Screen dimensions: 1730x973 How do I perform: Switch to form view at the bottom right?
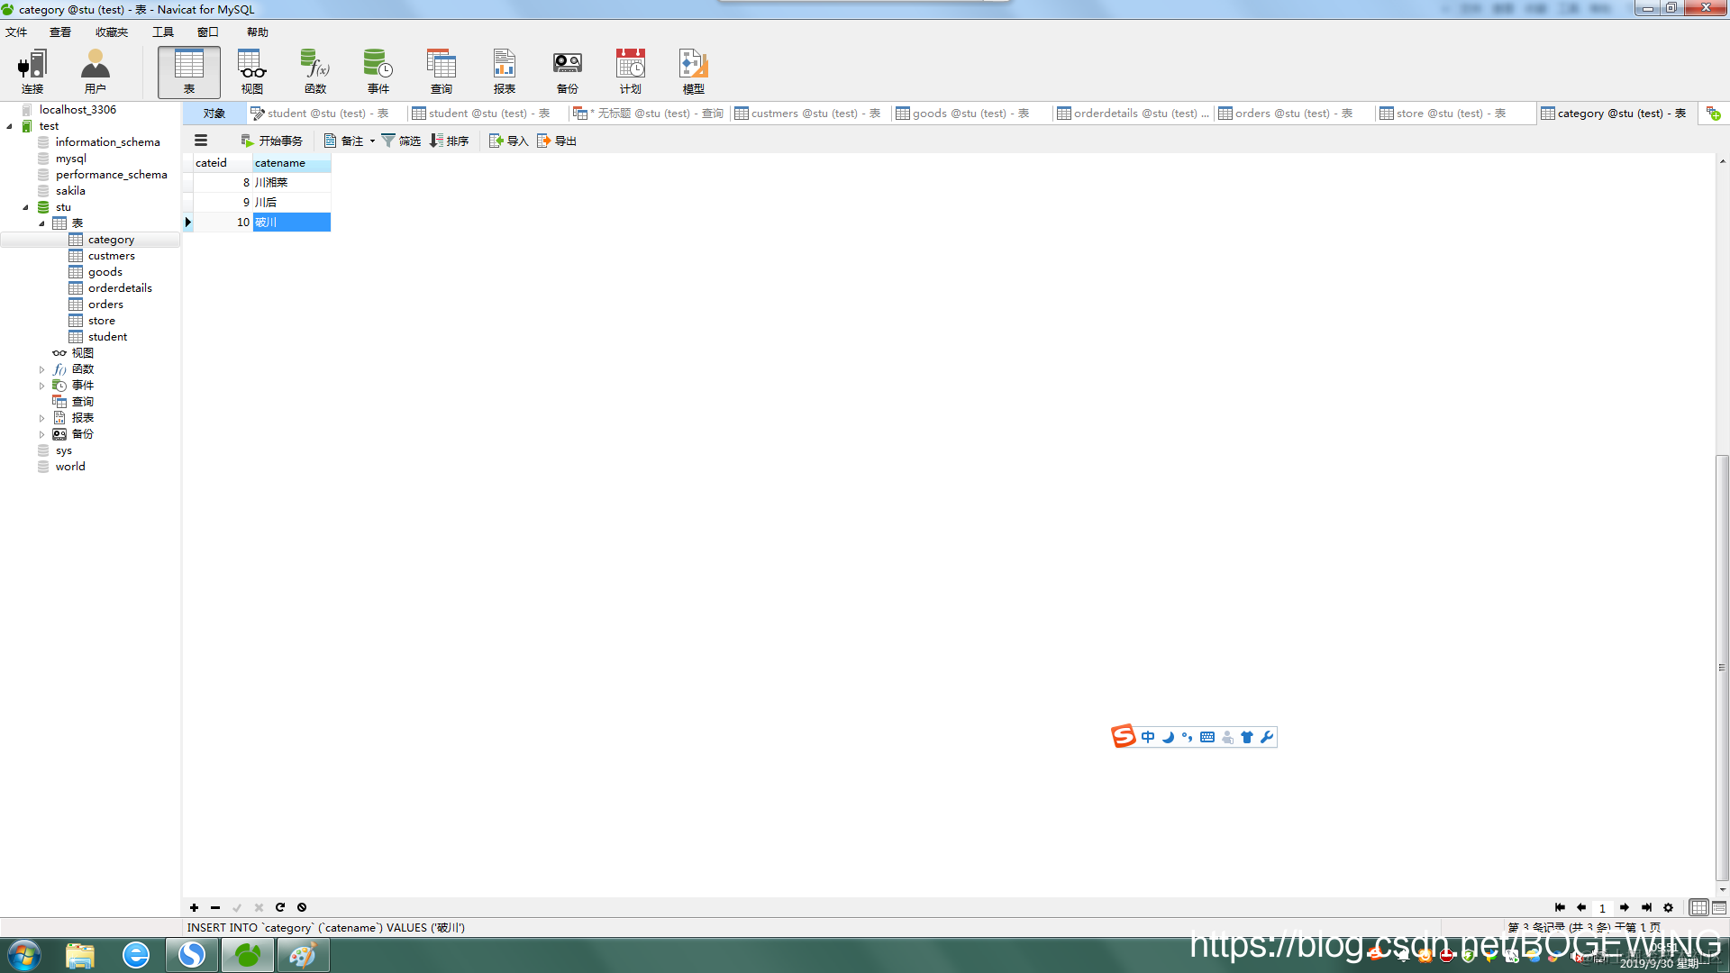pyautogui.click(x=1719, y=907)
